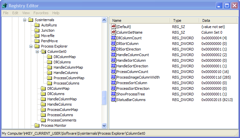Select HandleColumns directly under Process Explorer
The width and height of the screenshot is (240, 138).
(60, 104)
